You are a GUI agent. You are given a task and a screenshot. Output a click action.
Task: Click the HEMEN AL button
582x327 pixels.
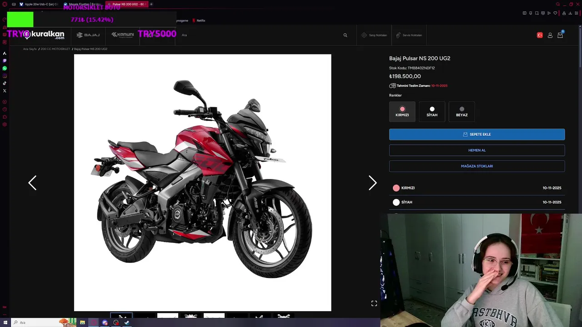click(477, 150)
